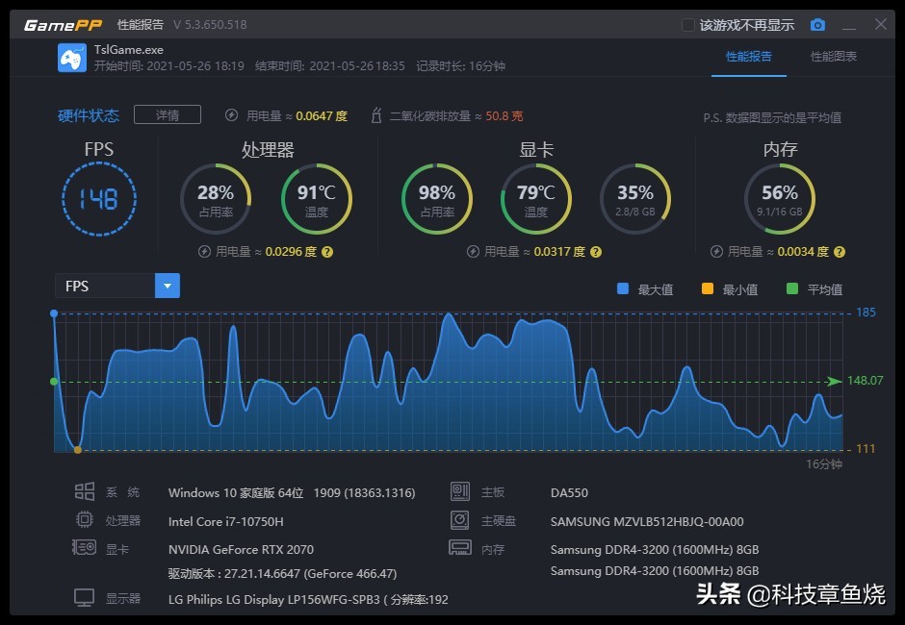
Task: Select the 性能报告 tab
Action: click(750, 58)
